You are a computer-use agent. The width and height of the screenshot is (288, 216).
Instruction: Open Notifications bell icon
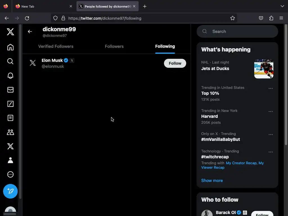10,75
